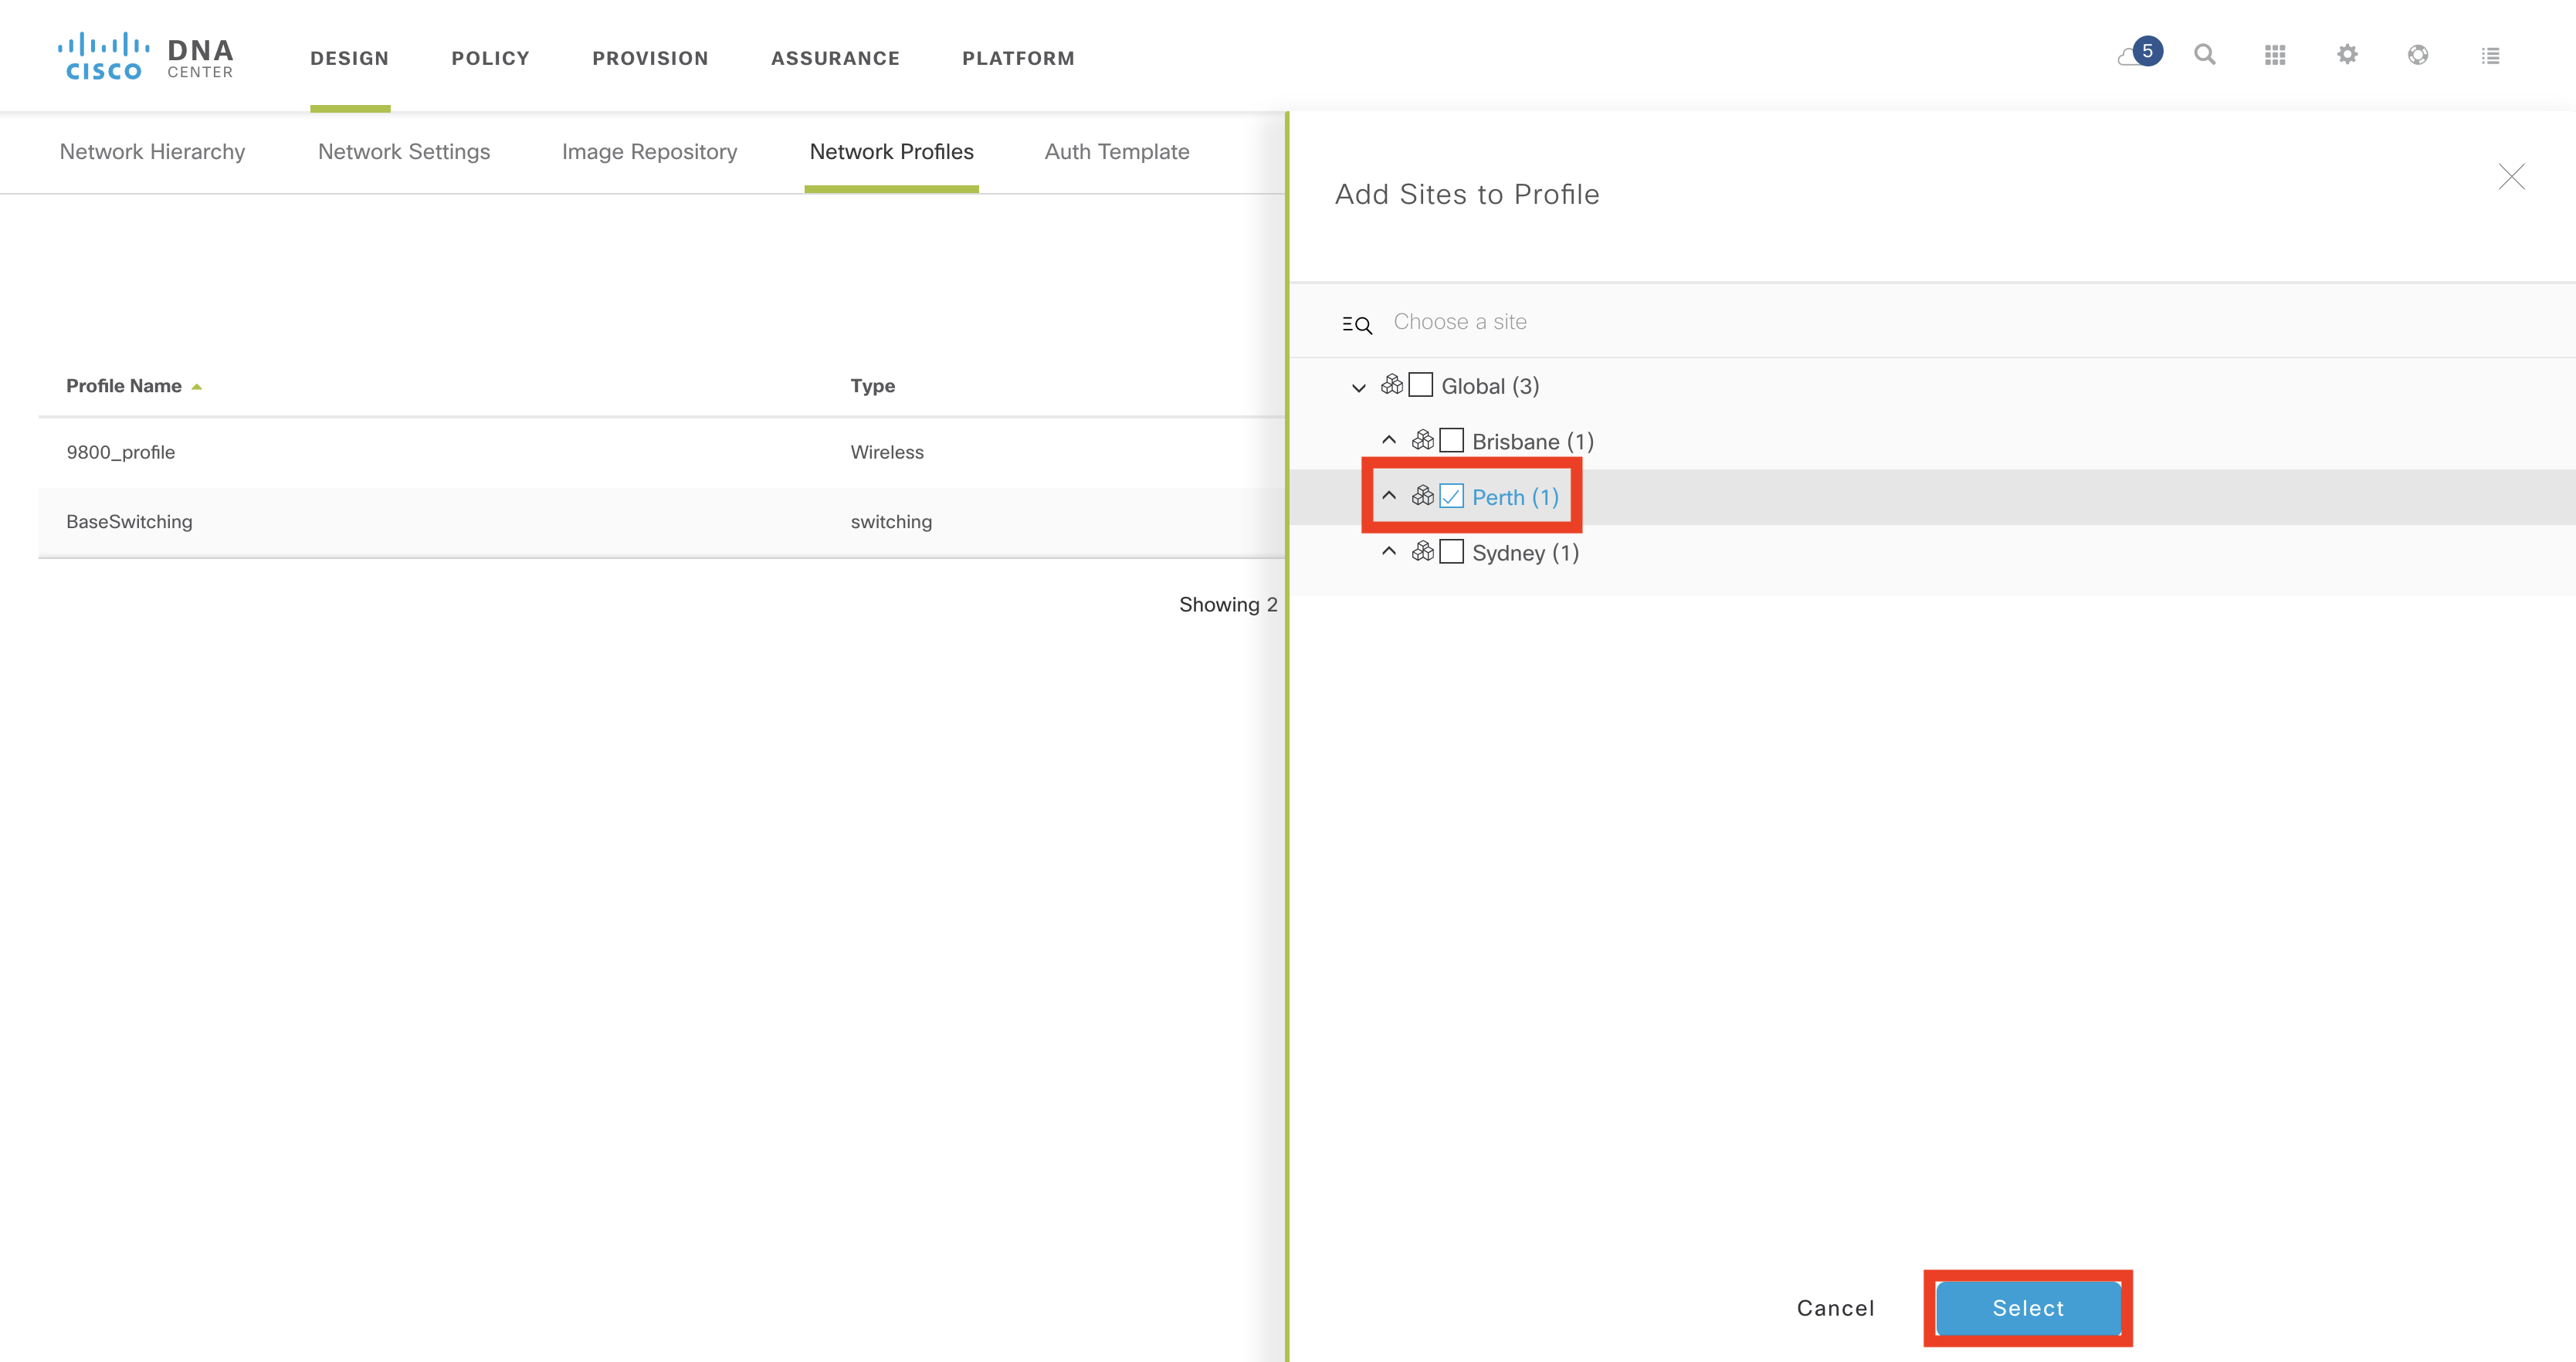Click the site filter search icon
2576x1362 pixels.
pyautogui.click(x=1357, y=324)
